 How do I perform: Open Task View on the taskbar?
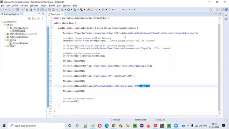(78, 126)
